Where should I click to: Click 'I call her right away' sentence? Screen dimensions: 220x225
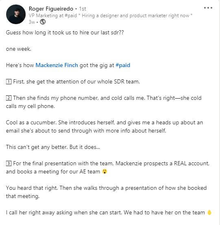[x=106, y=212]
